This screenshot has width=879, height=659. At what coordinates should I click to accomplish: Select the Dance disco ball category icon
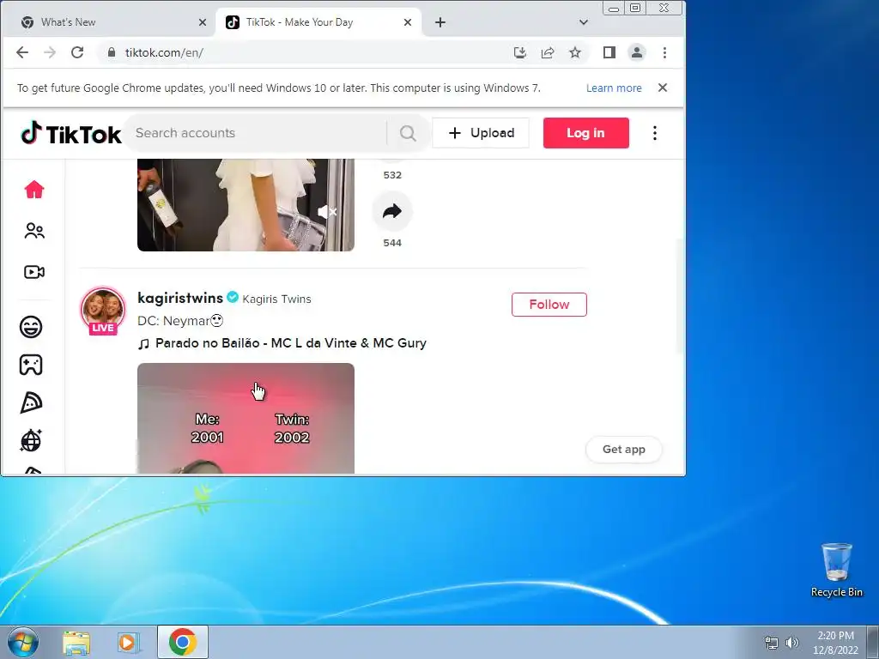[x=31, y=441]
